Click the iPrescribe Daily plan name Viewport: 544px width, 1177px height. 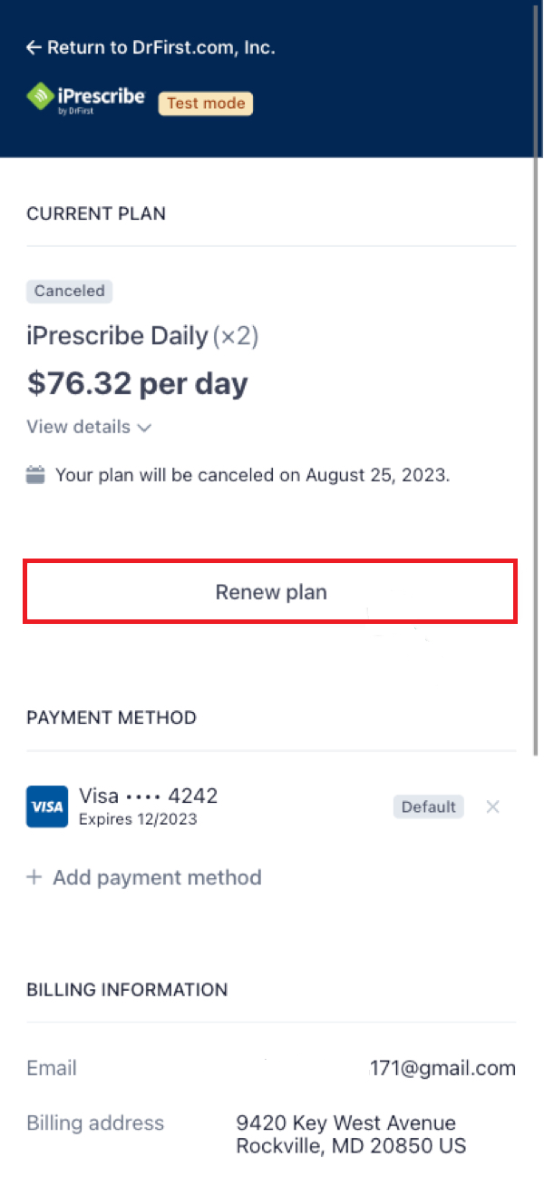tap(118, 336)
